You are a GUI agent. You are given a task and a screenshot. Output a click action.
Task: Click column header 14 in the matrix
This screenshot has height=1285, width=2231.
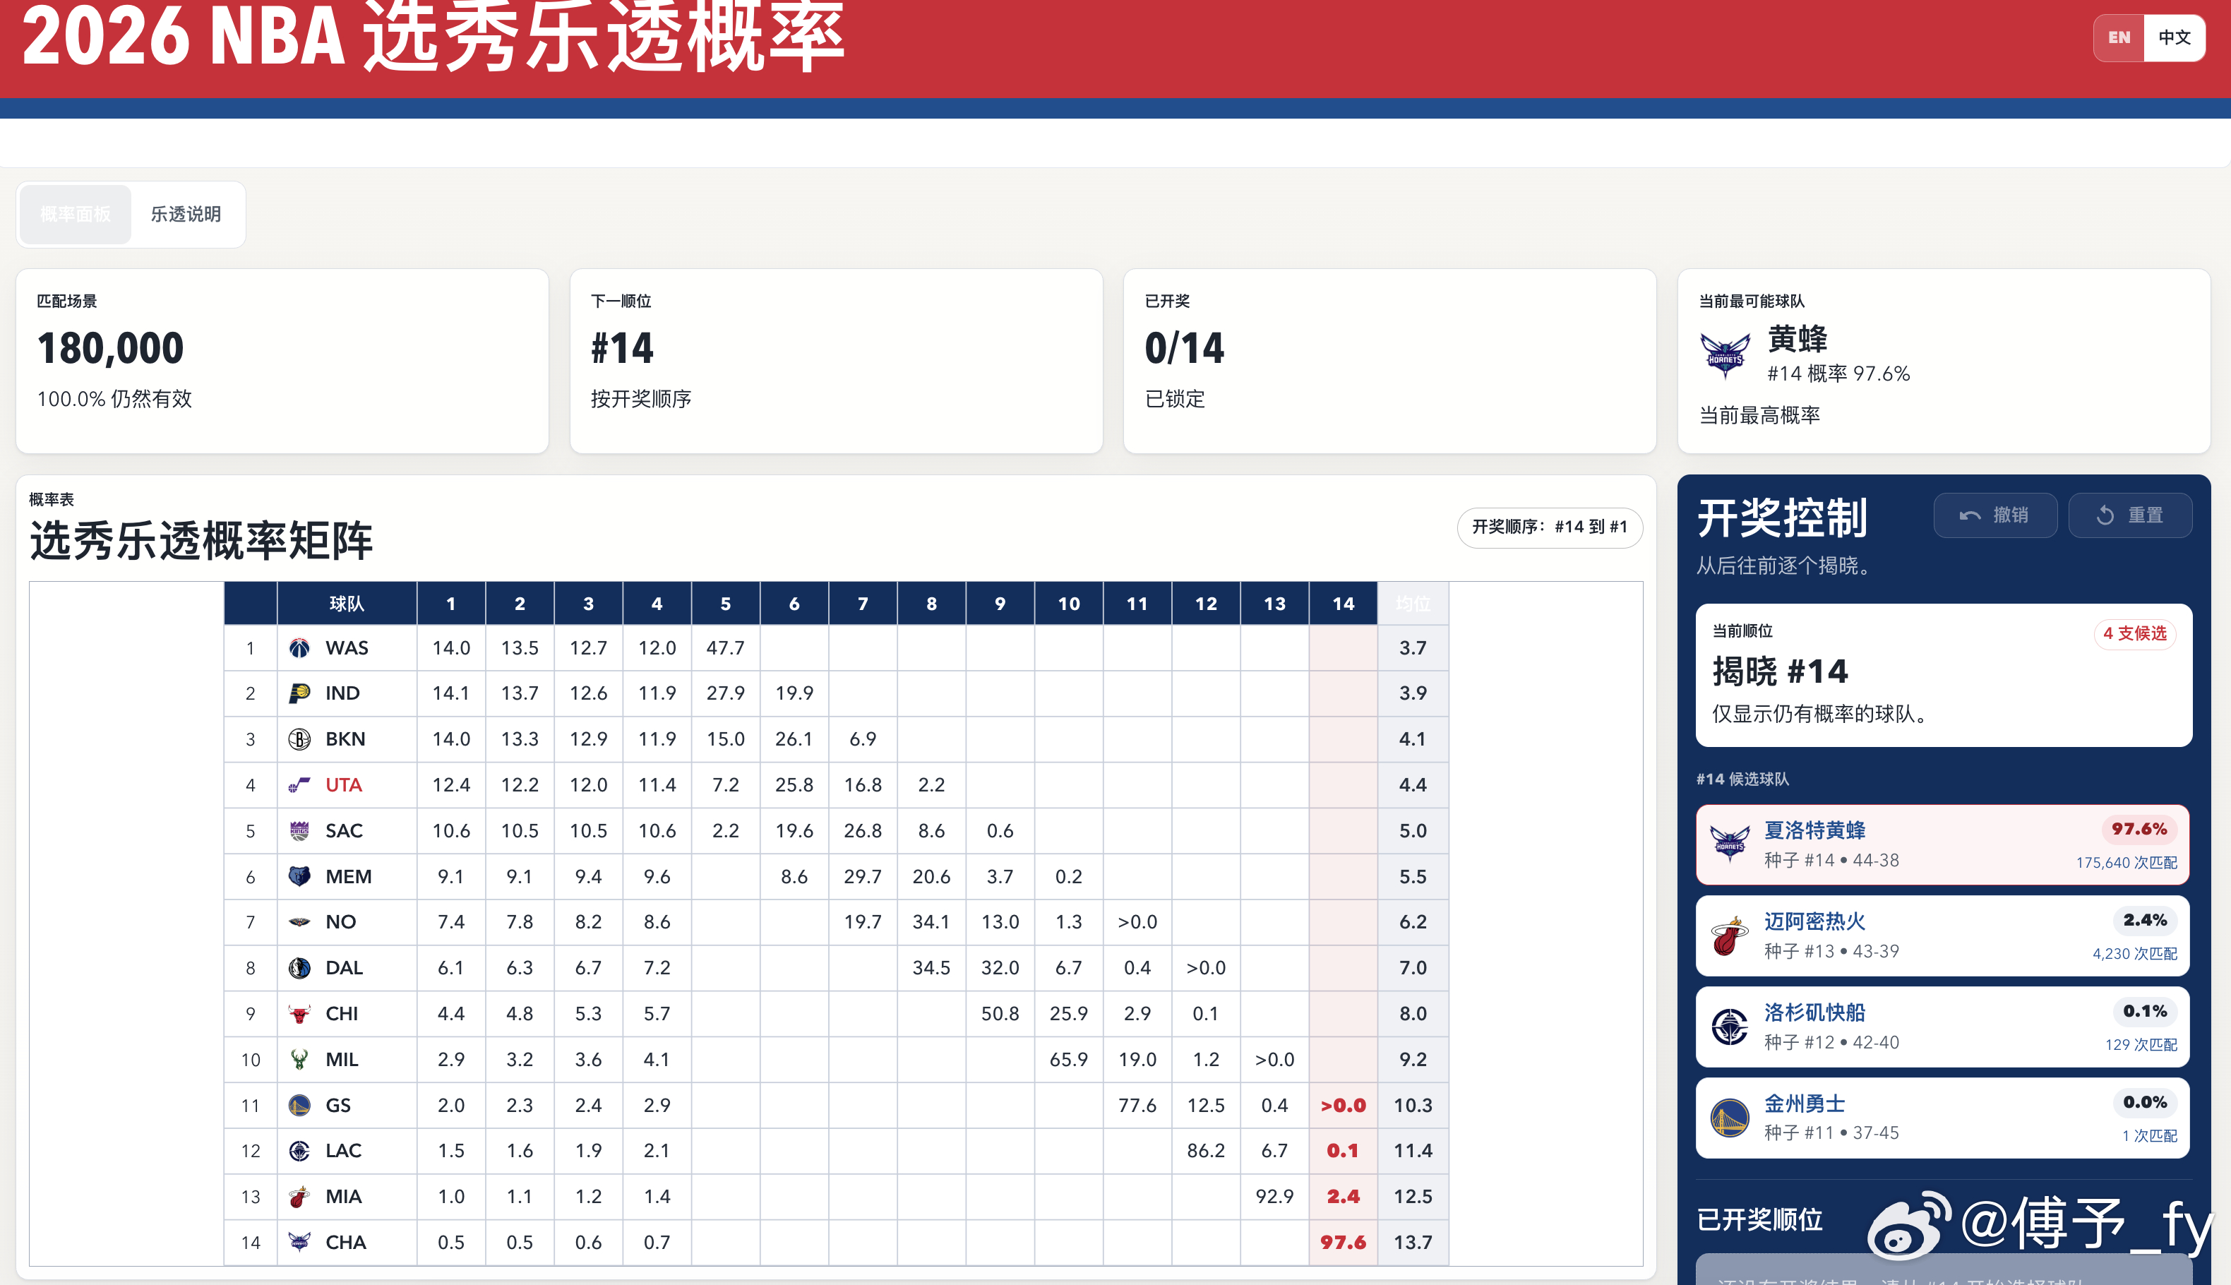point(1343,604)
